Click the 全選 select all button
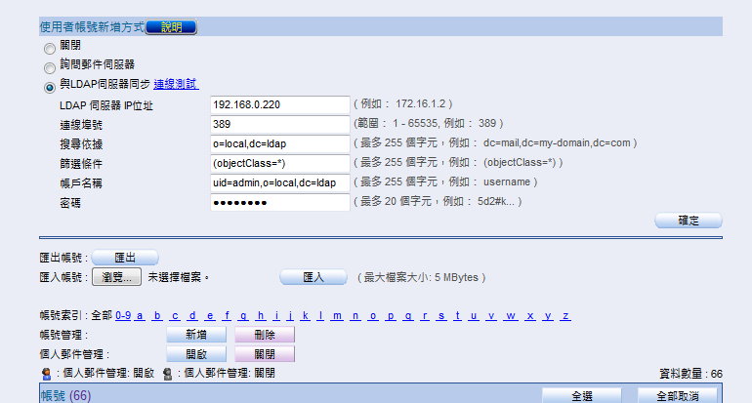 582,395
